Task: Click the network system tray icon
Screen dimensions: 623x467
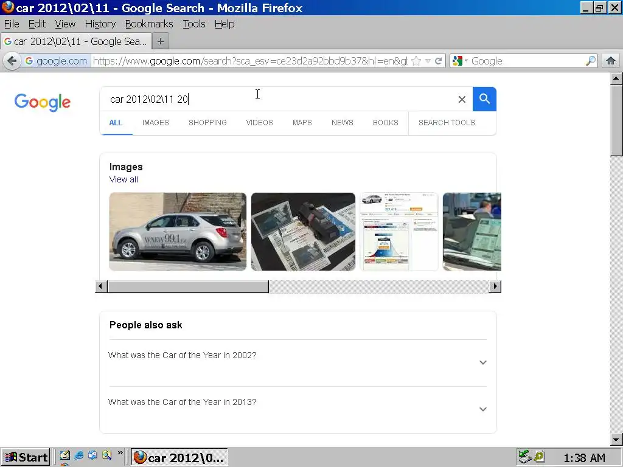Action: click(525, 457)
